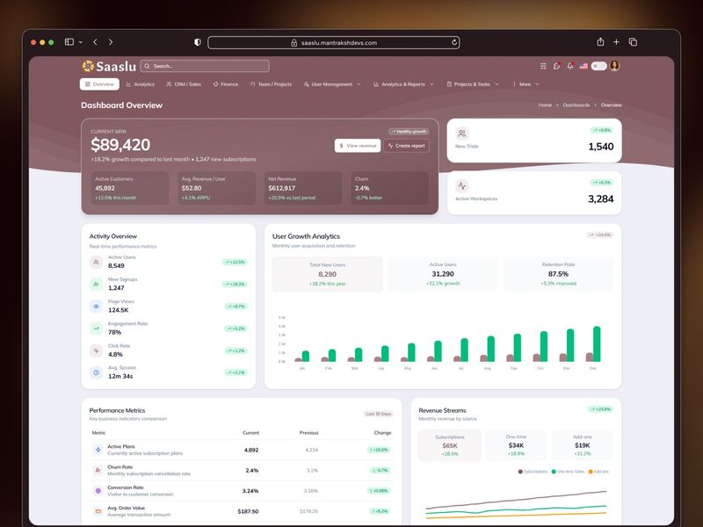This screenshot has width=703, height=527.
Task: Toggle the One-time Sales legend series
Action: (x=568, y=472)
